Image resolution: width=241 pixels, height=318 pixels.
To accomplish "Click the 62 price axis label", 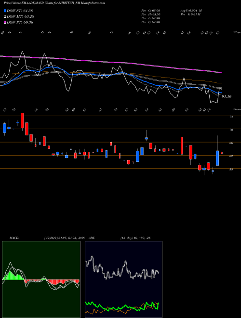I will coord(231,156).
